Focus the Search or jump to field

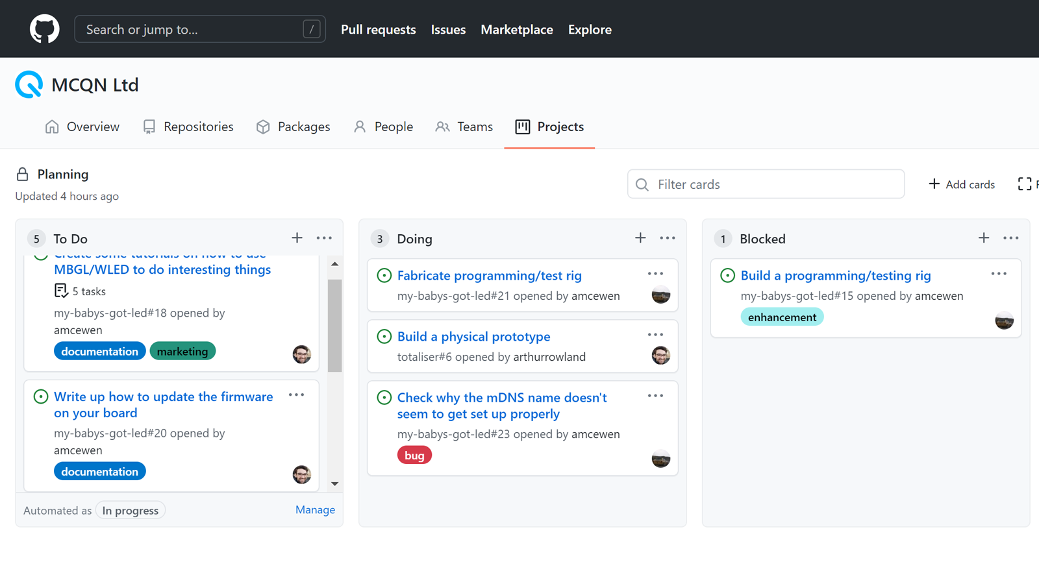click(200, 29)
